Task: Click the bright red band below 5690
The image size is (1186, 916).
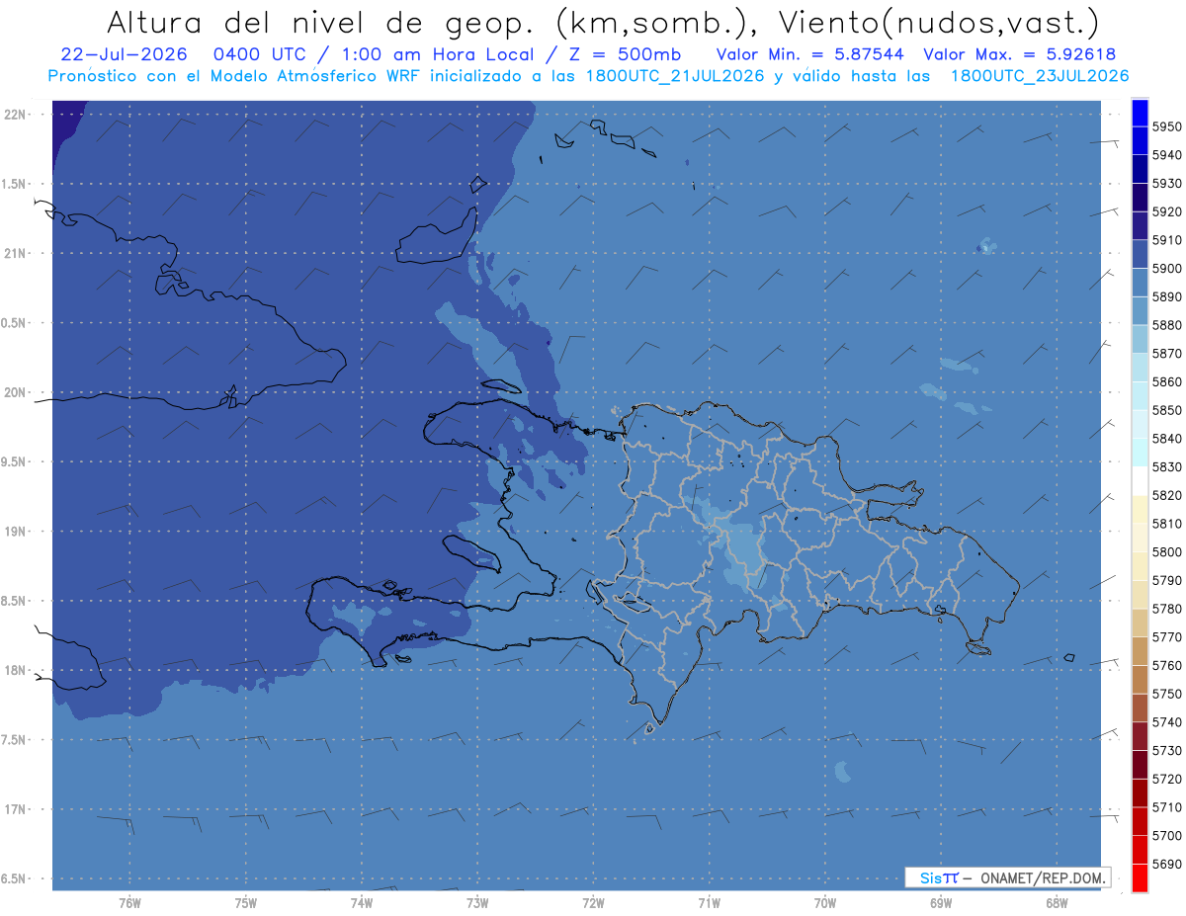Action: (x=1139, y=877)
